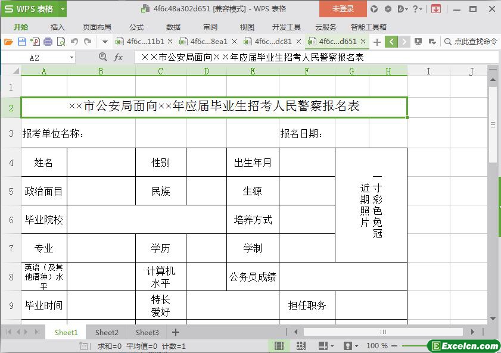Add a new sheet with plus icon
501x353 pixels.
(175, 332)
